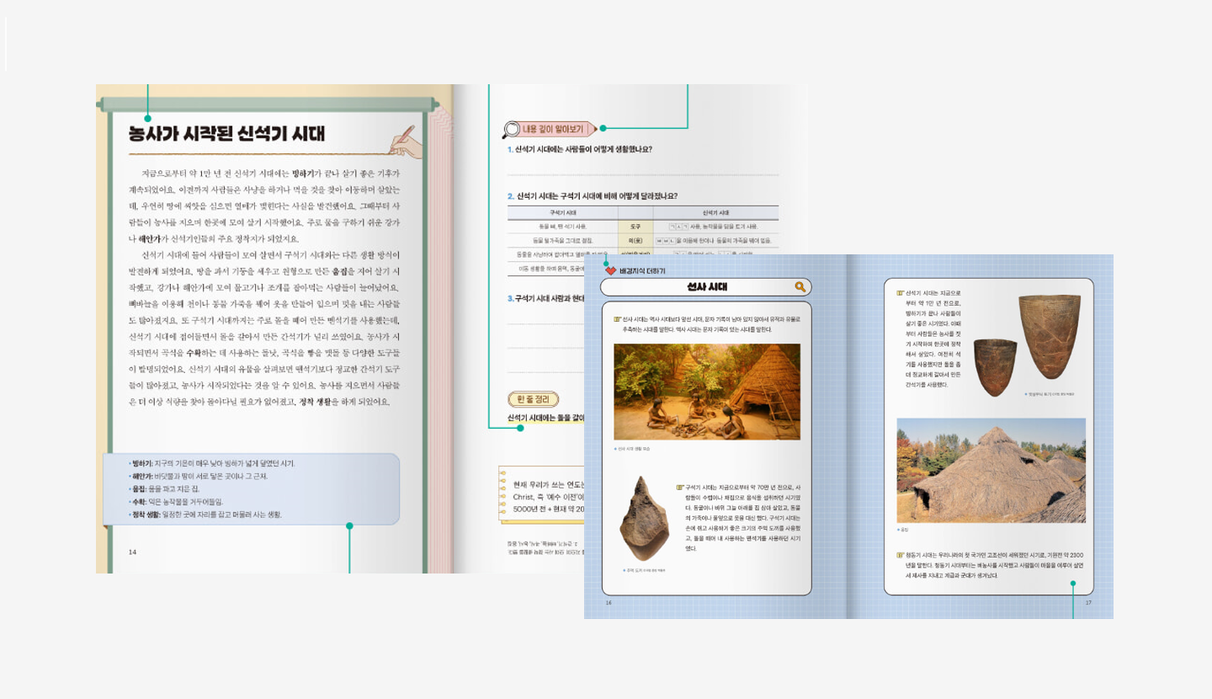
Task: Click the yellow bullet icon before 선사 시대는 paragraph
Action: click(x=617, y=319)
